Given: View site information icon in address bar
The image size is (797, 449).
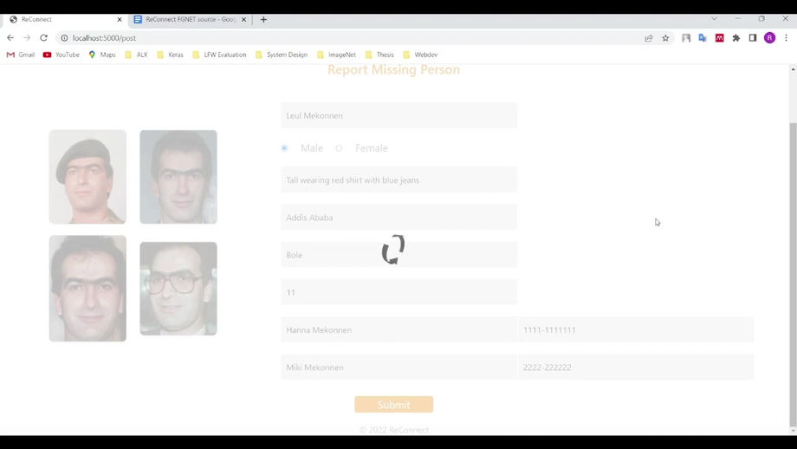Looking at the screenshot, I should [x=65, y=38].
